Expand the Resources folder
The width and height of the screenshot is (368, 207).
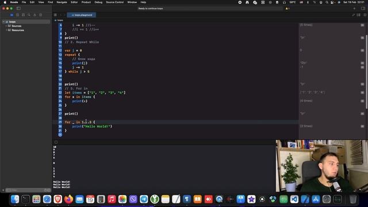(x=6, y=30)
